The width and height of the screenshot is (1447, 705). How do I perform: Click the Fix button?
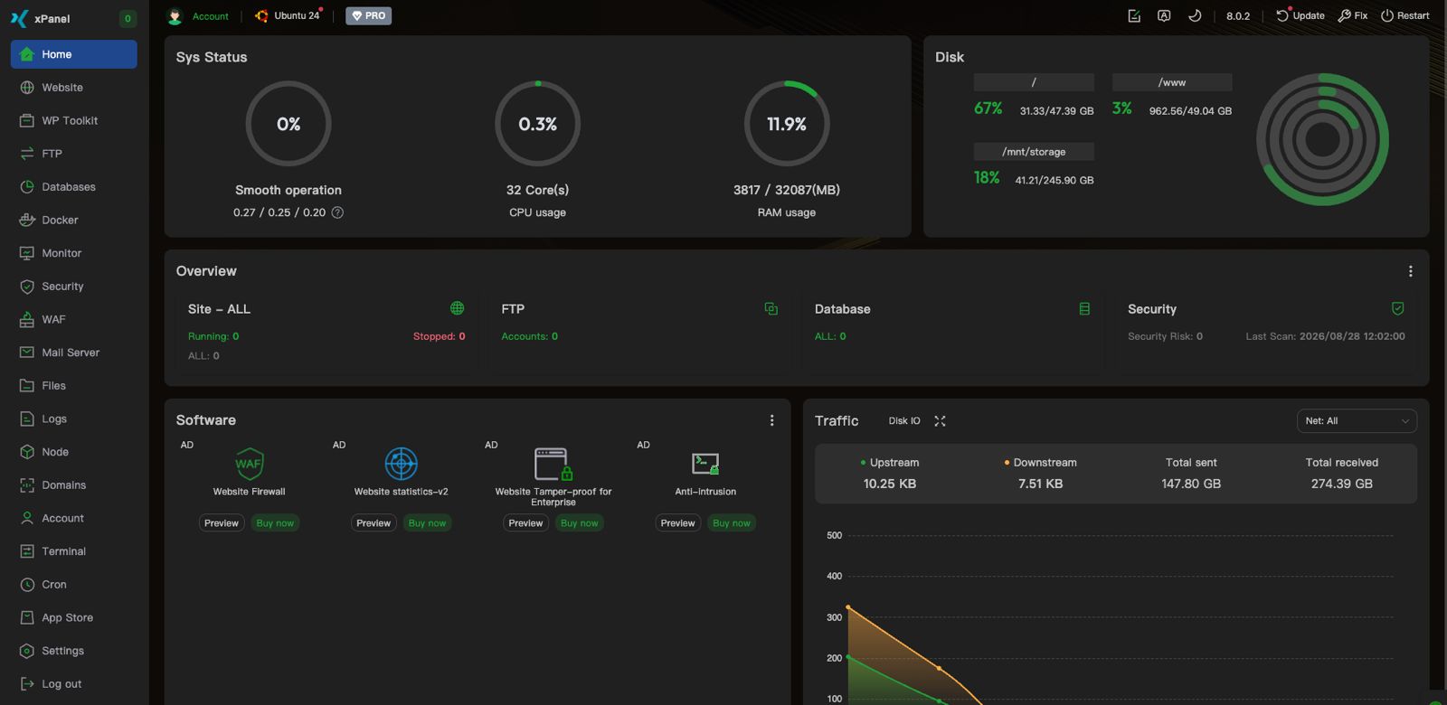[x=1353, y=16]
